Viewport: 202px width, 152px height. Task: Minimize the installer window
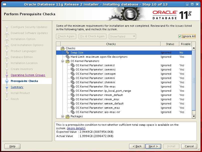[x=187, y=4]
